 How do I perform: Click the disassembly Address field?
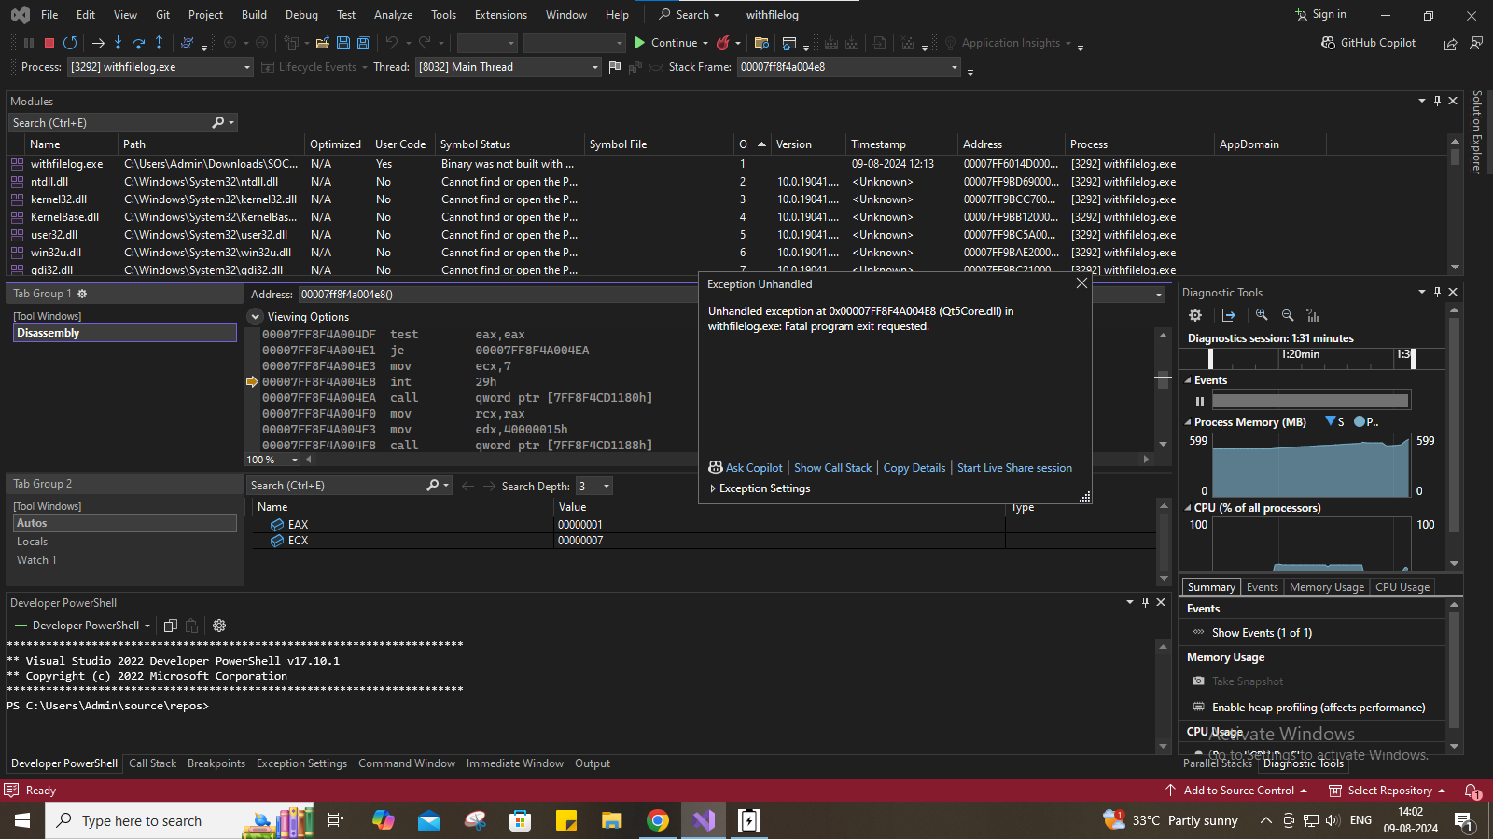tap(732, 295)
